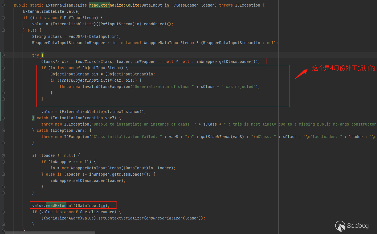
Task: Fold the 'if (loader != null)' block
Action: point(3,156)
